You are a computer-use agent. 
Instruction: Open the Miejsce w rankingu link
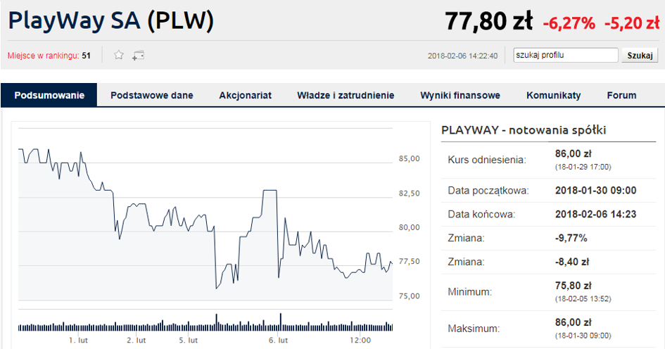click(43, 56)
